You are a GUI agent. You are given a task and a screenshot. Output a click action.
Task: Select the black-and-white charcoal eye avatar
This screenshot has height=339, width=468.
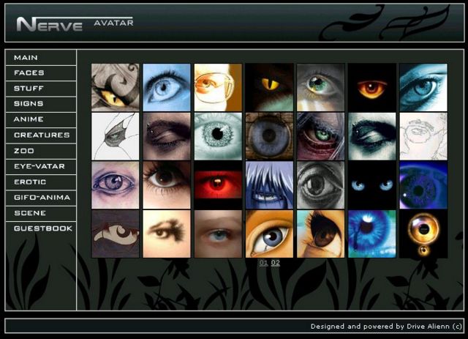coord(321,185)
